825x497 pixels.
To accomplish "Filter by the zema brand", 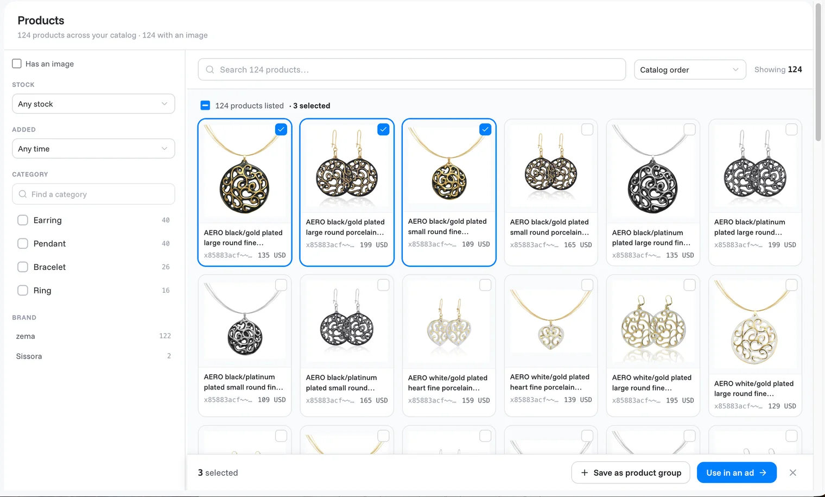I will pos(93,336).
